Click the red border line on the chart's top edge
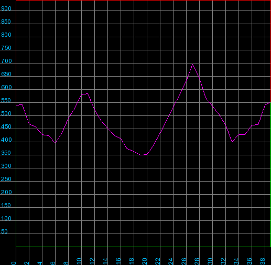Image resolution: width=271 pixels, height=265 pixels. [143, 1]
